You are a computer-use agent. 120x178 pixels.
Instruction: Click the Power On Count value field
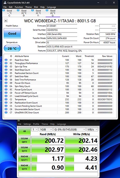(x=108, y=38)
